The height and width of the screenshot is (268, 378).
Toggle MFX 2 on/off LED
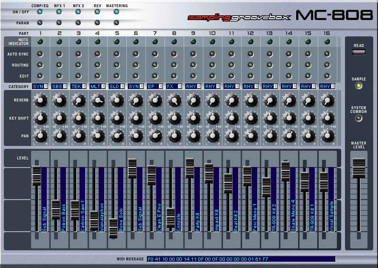(78, 12)
